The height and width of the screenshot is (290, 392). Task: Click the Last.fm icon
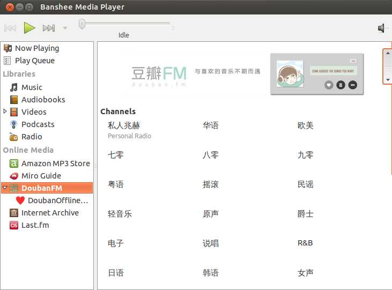pyautogui.click(x=14, y=225)
